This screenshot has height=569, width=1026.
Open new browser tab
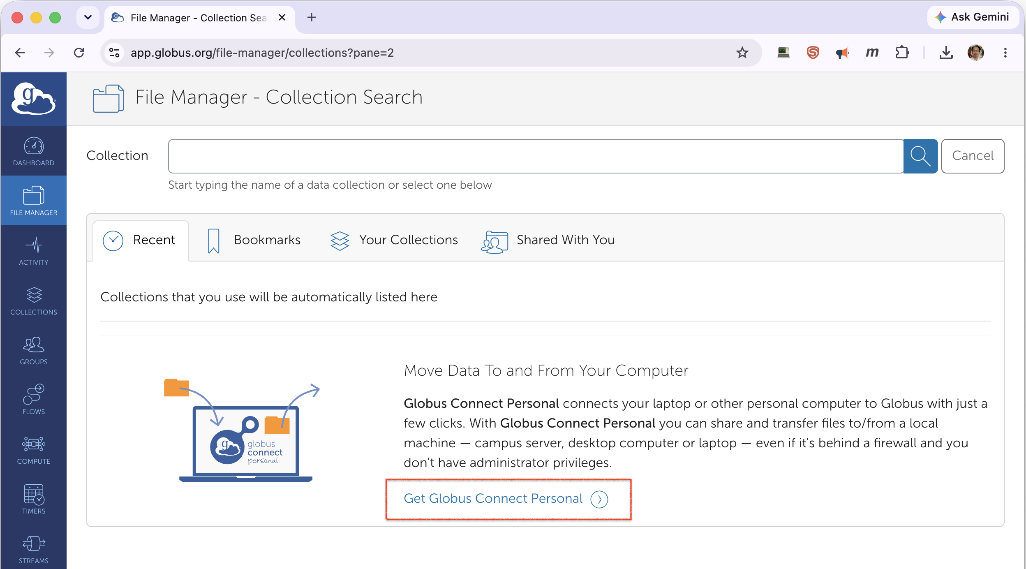[x=312, y=17]
